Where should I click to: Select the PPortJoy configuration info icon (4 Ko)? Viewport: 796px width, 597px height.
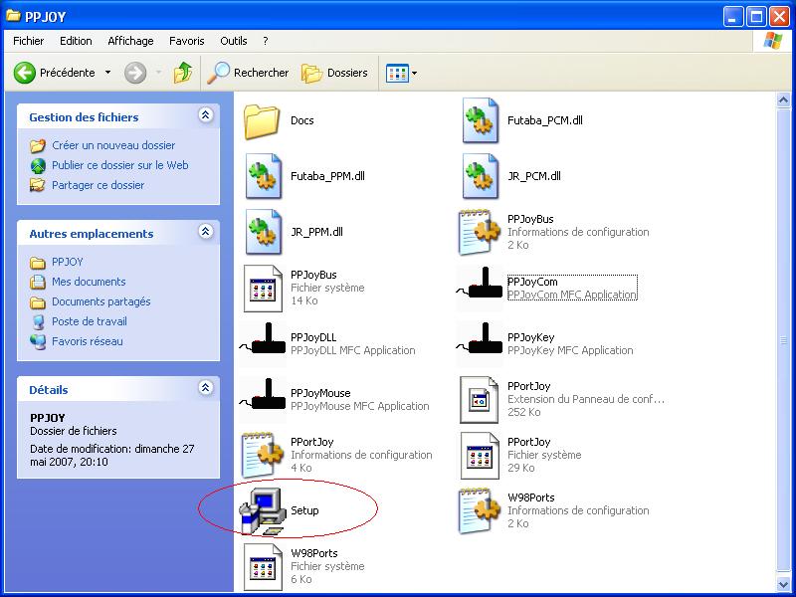pos(263,455)
